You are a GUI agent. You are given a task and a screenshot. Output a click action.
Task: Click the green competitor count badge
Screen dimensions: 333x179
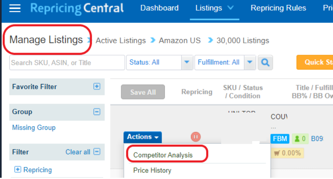pyautogui.click(x=300, y=139)
